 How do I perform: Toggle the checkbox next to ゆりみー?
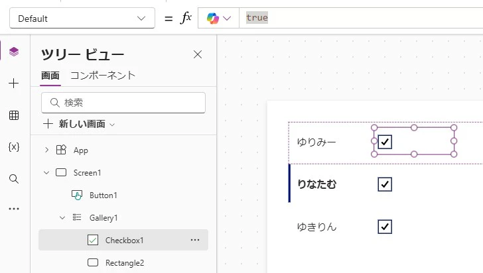click(385, 142)
